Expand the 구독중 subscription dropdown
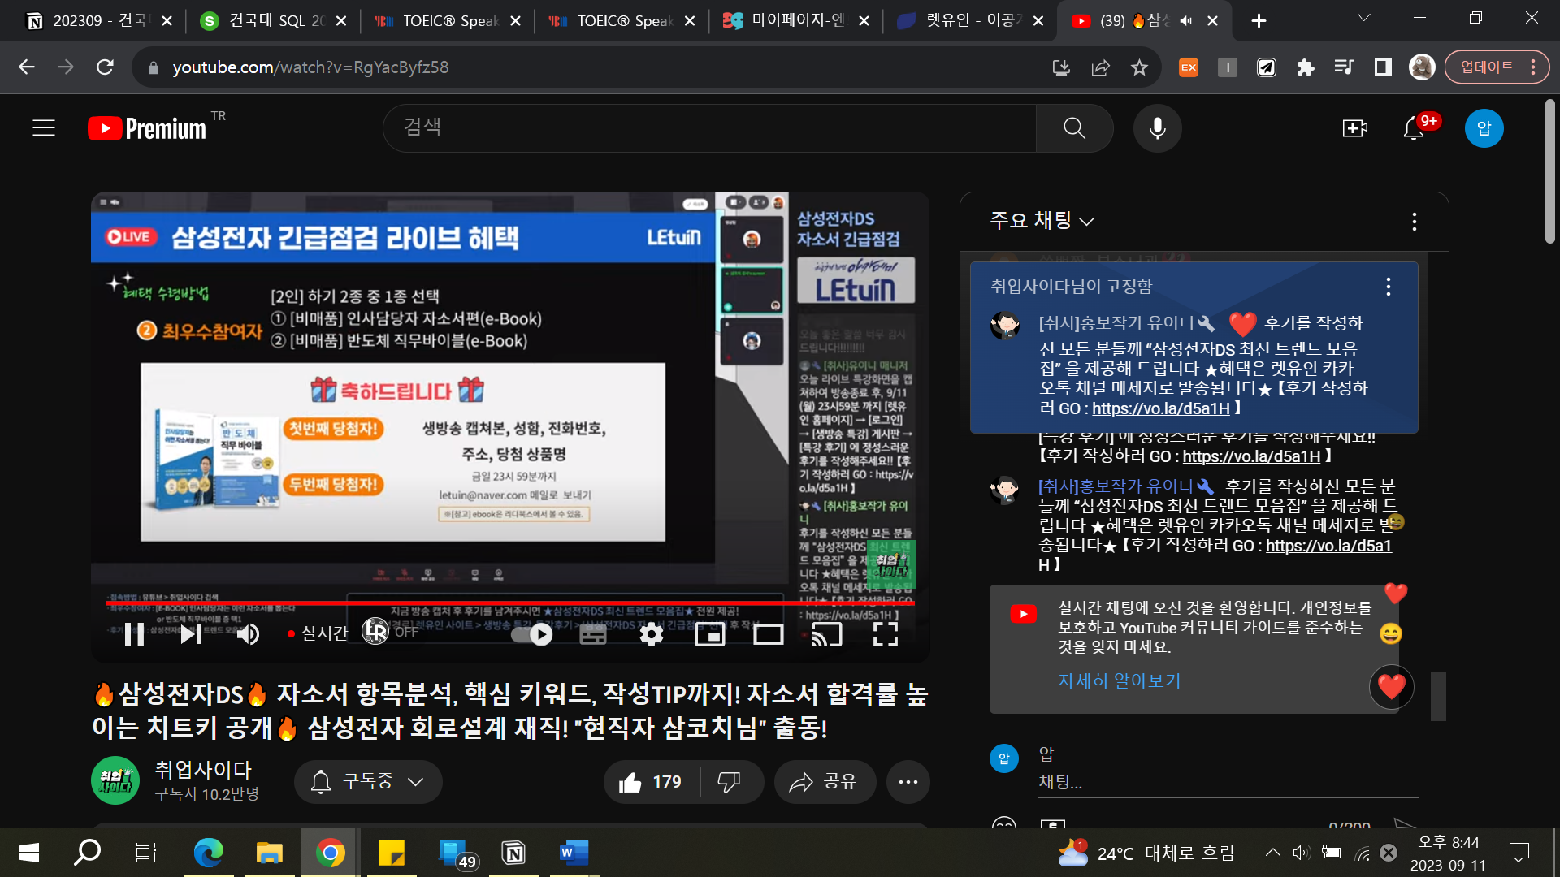The image size is (1560, 877). click(x=368, y=781)
